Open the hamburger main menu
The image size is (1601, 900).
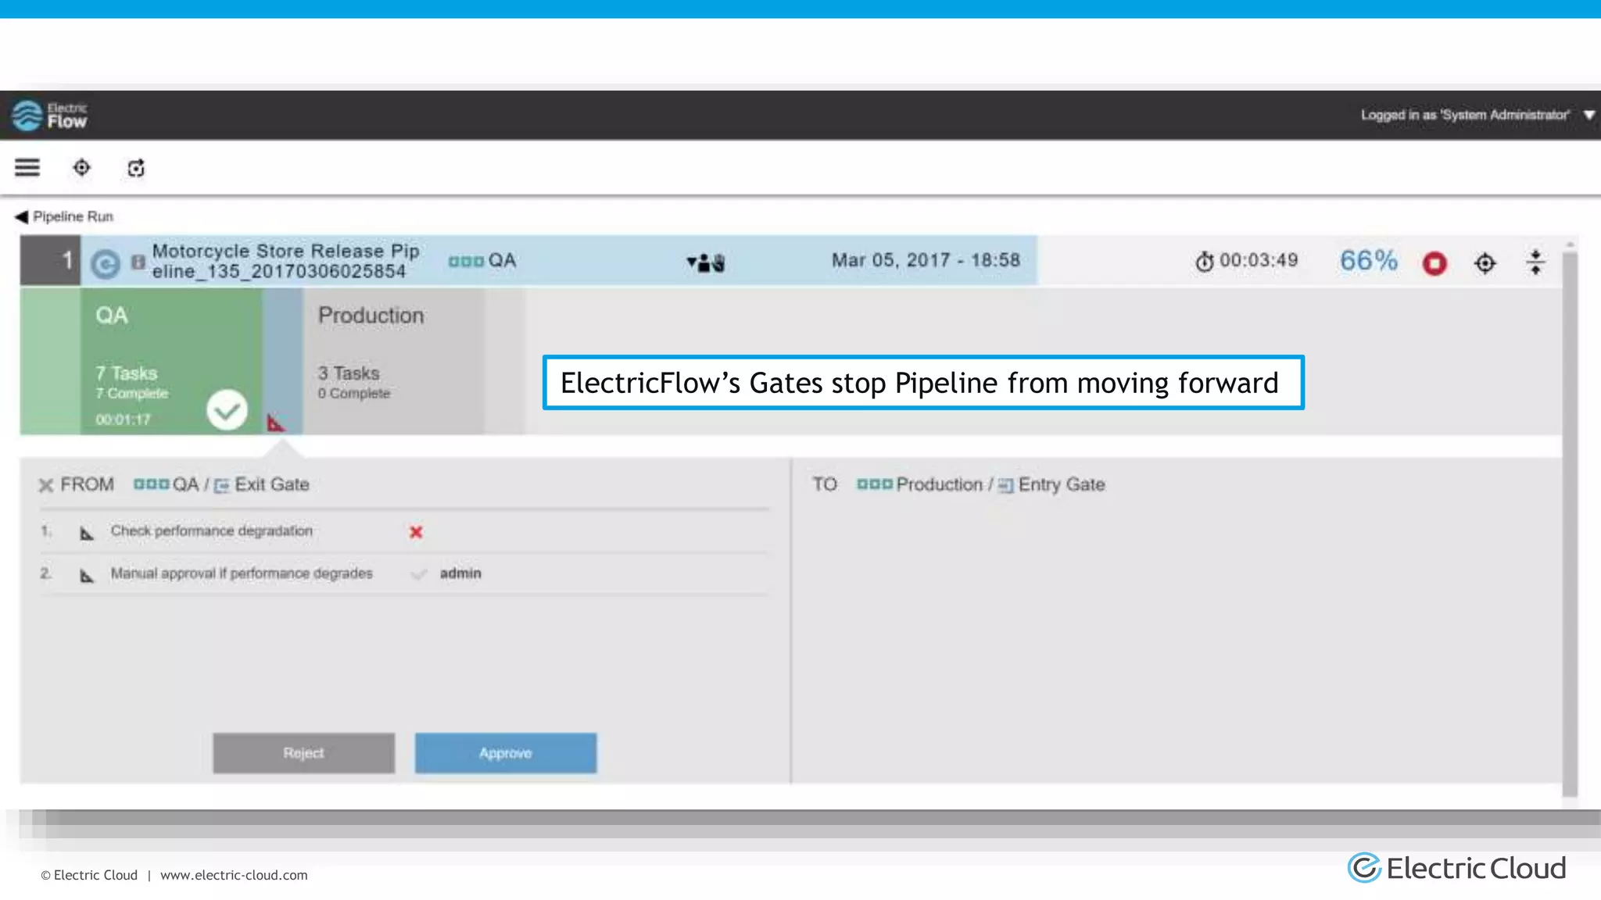click(x=27, y=167)
